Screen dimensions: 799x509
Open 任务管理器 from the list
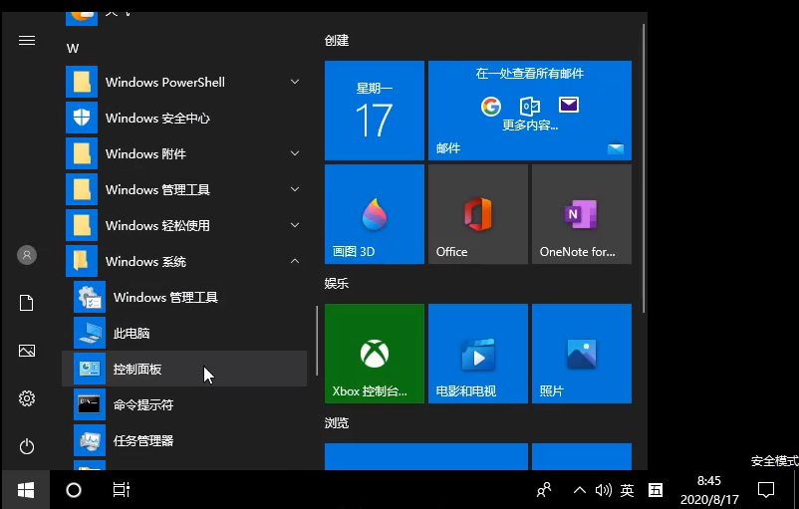pyautogui.click(x=143, y=441)
